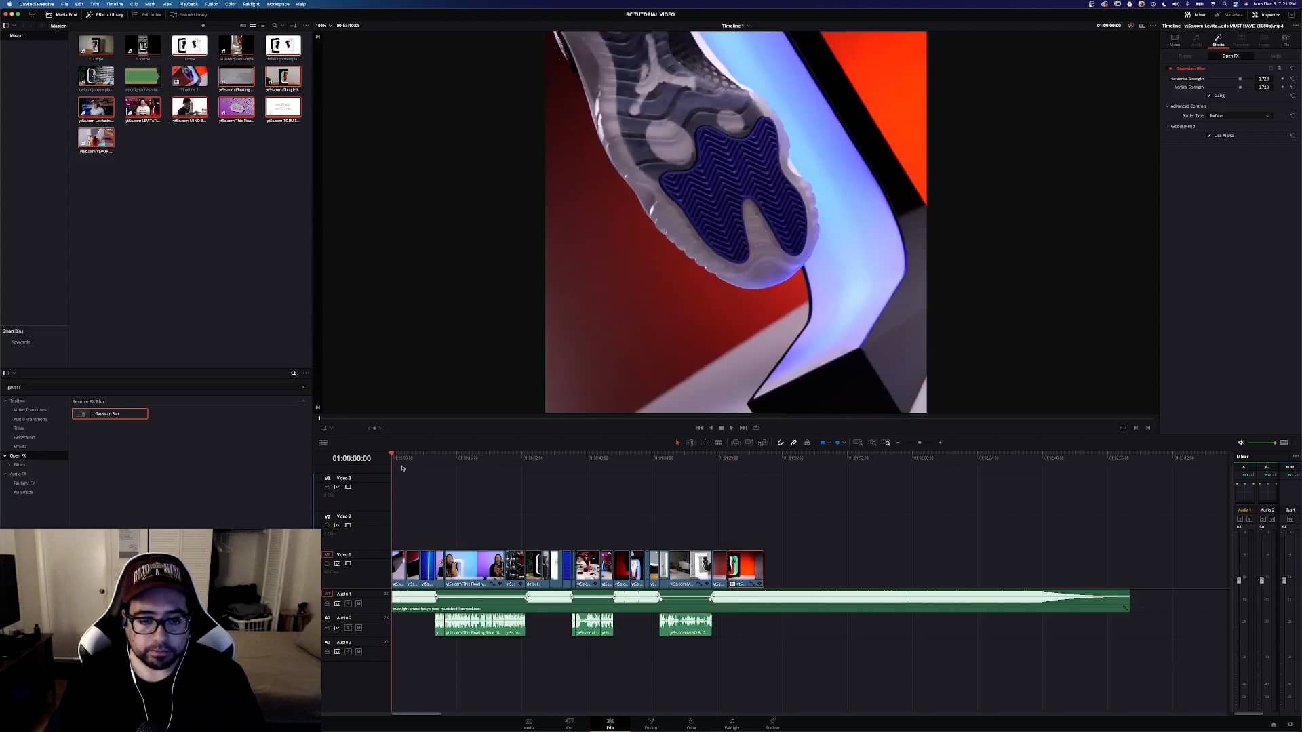Expand the Global Blend section

point(1168,126)
